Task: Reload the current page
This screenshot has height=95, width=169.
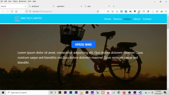Action: tap(12, 11)
